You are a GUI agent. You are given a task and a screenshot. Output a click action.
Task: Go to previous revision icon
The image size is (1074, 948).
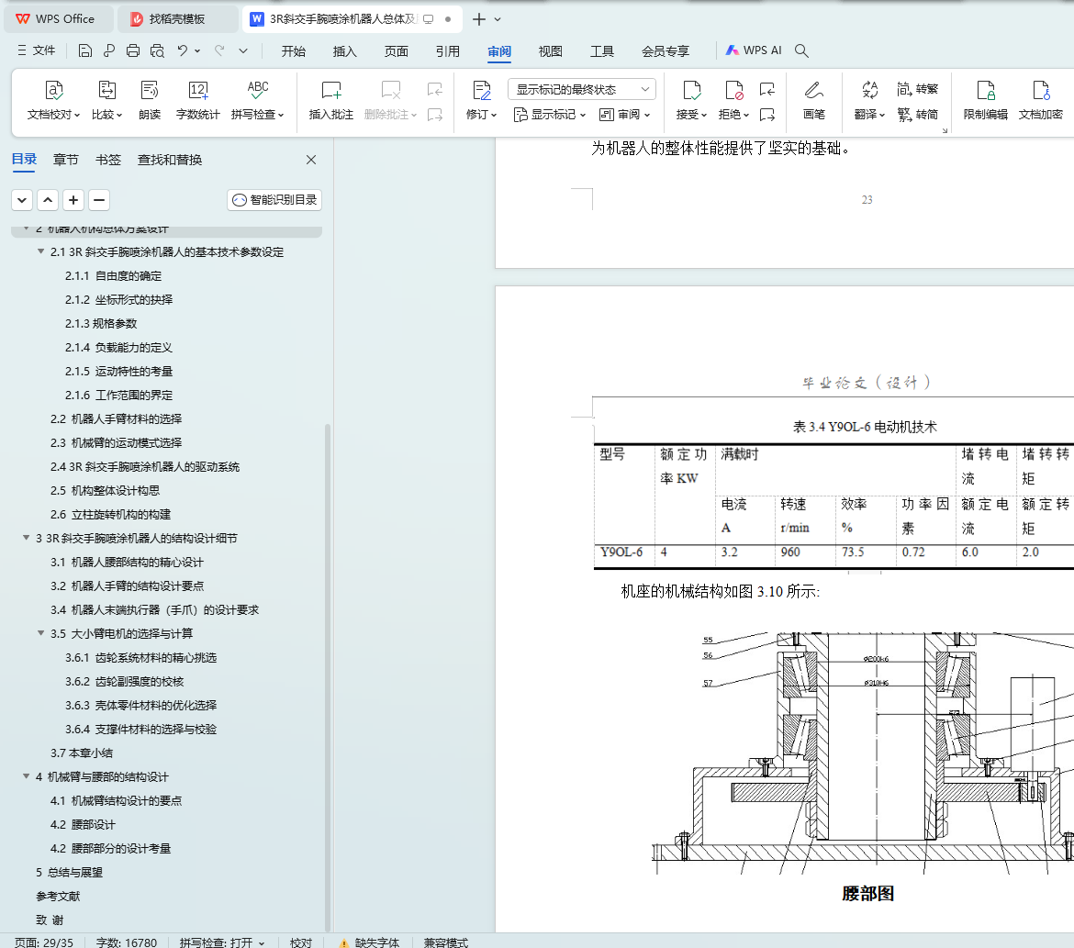pyautogui.click(x=767, y=89)
